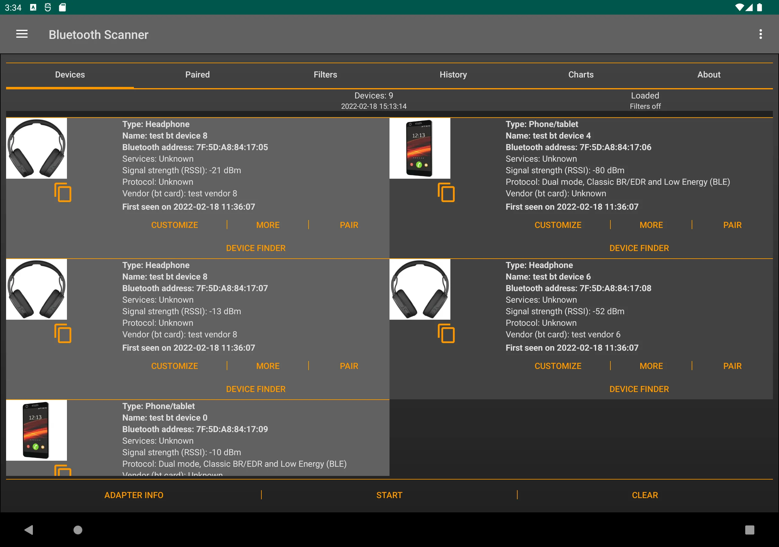Image resolution: width=779 pixels, height=547 pixels.
Task: Open the About tab
Action: pos(708,74)
